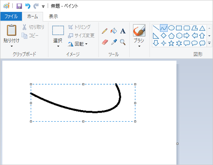Expand the 貼り付け dropdown arrow
This screenshot has width=213, height=165.
(12, 46)
